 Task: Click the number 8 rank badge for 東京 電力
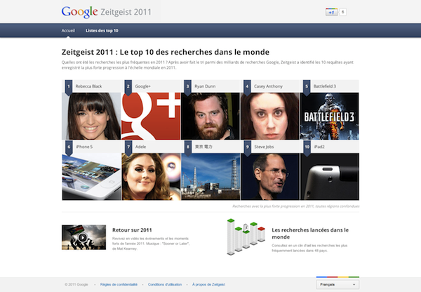pyautogui.click(x=188, y=147)
